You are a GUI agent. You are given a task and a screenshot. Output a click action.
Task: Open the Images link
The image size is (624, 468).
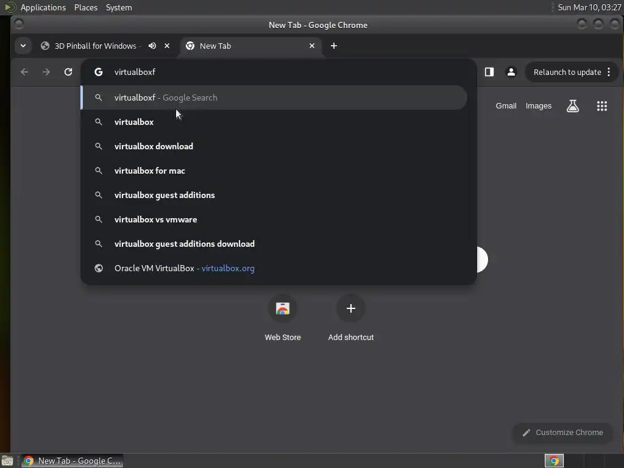point(539,106)
